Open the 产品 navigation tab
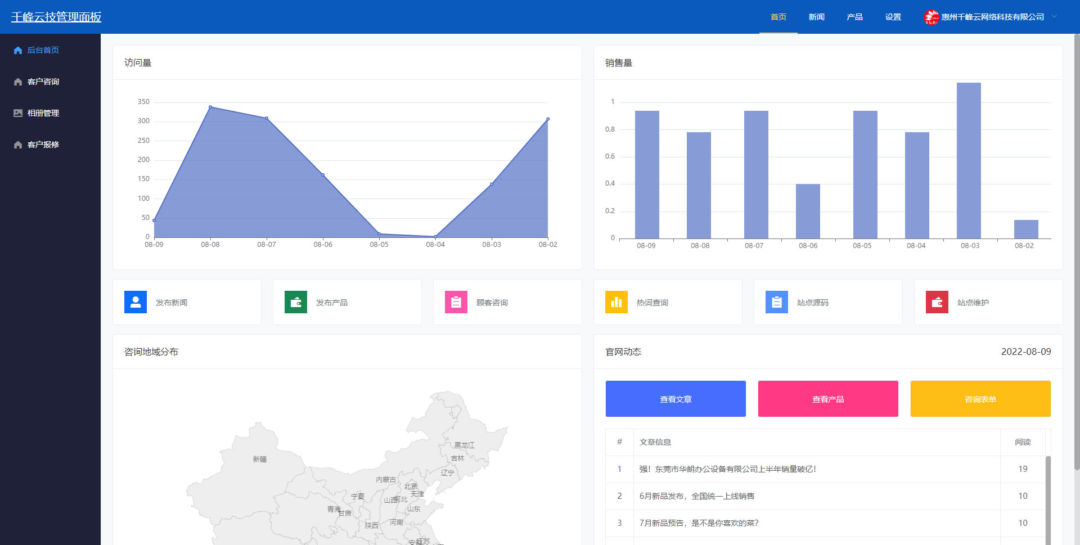Screen dimensions: 1080x545 tap(854, 17)
